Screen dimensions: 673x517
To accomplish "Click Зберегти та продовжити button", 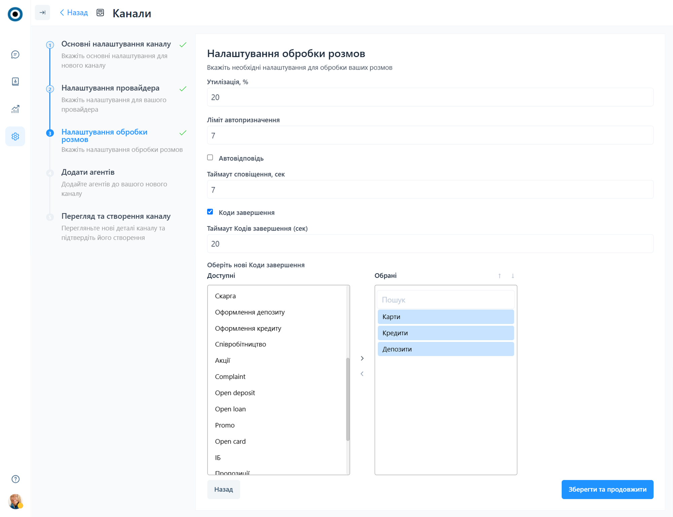I will tap(607, 489).
